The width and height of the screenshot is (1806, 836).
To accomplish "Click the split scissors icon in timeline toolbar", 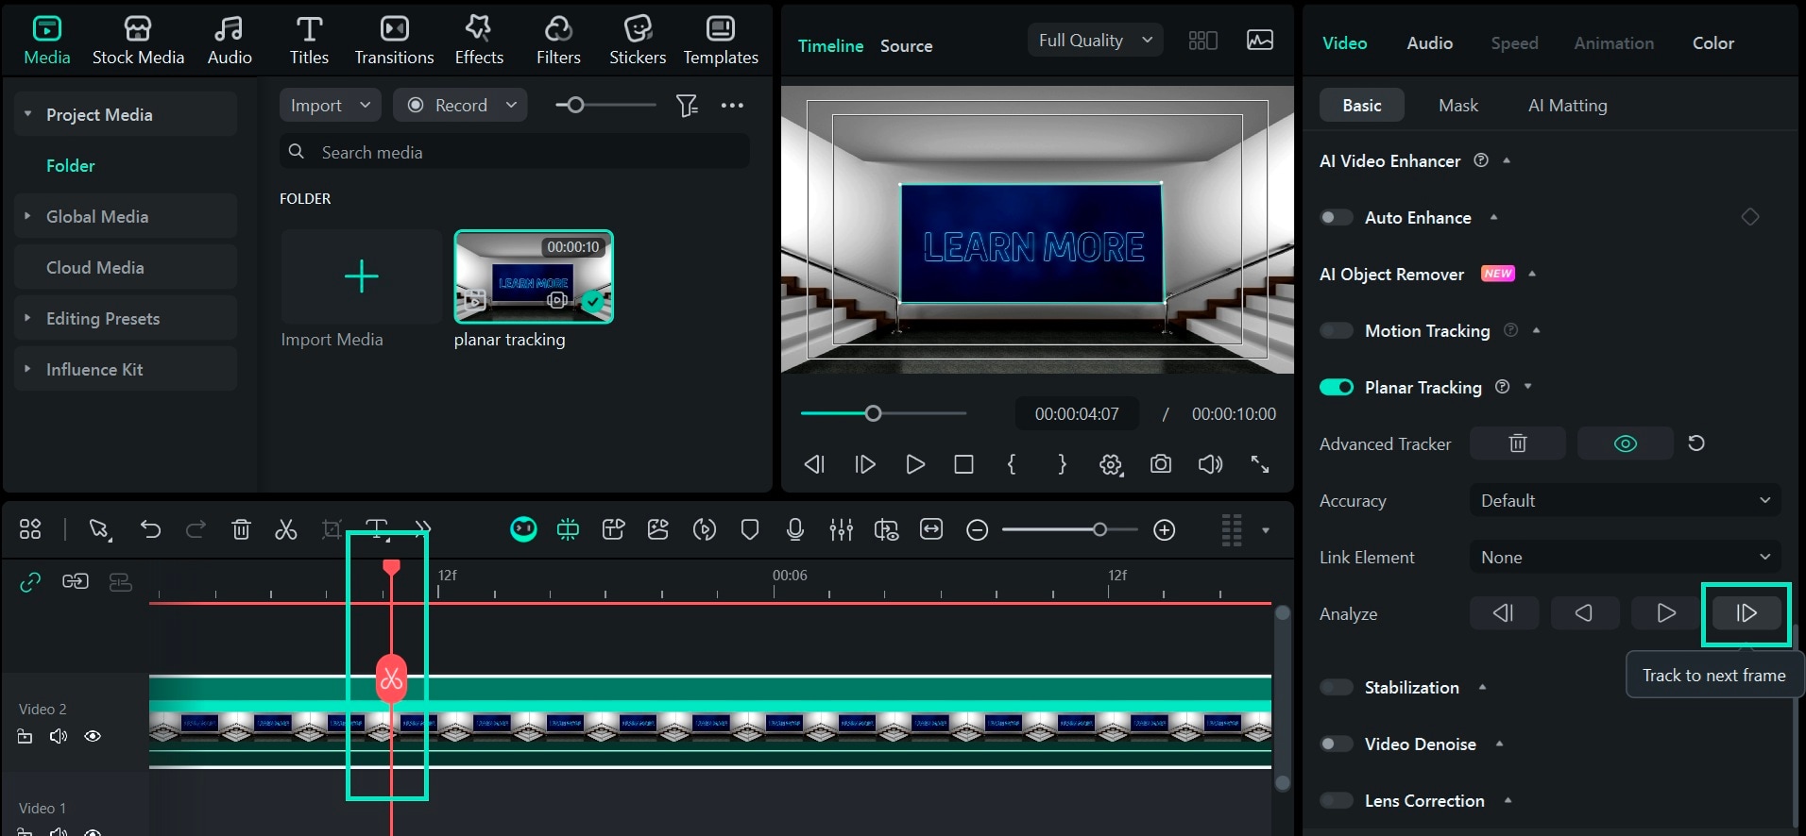I will [285, 529].
